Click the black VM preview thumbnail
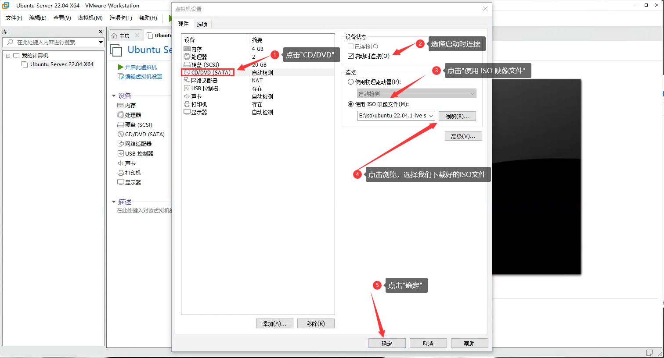Viewport: 664px width, 358px height. (536, 177)
